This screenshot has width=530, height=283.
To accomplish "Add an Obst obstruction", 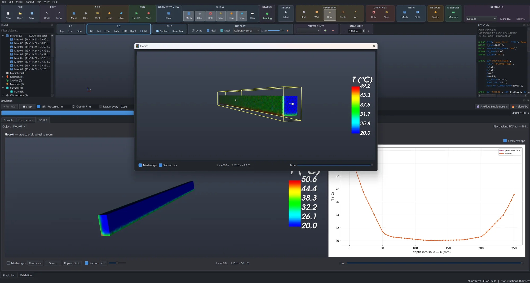I will (86, 15).
